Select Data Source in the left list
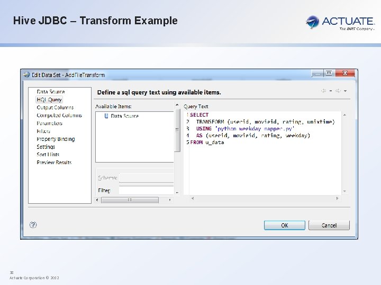Viewport: 381px width, 285px height. [51, 92]
